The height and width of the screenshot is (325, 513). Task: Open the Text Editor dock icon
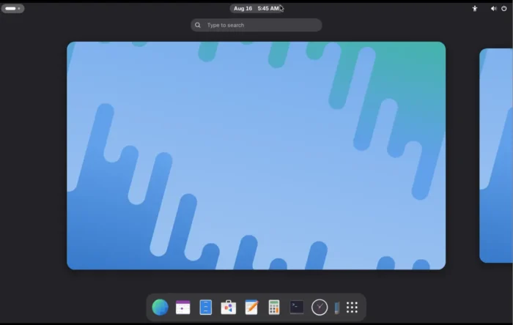tap(251, 307)
